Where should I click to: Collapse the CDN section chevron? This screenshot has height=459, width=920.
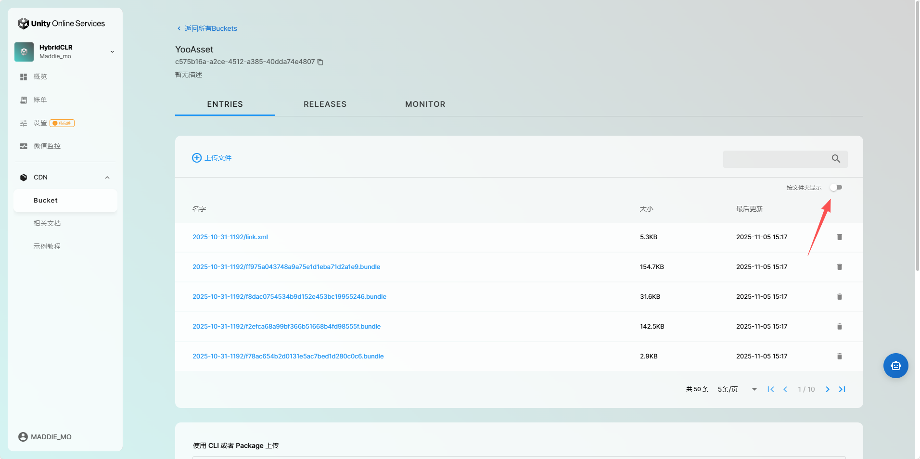coord(107,178)
